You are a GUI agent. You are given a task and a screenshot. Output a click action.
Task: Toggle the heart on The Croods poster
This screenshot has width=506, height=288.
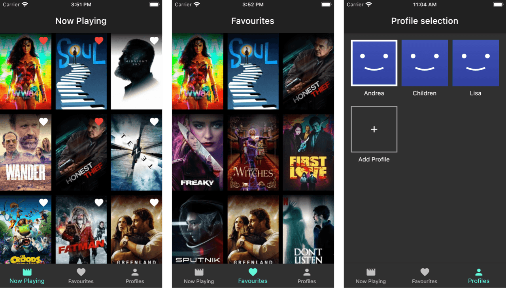[43, 202]
